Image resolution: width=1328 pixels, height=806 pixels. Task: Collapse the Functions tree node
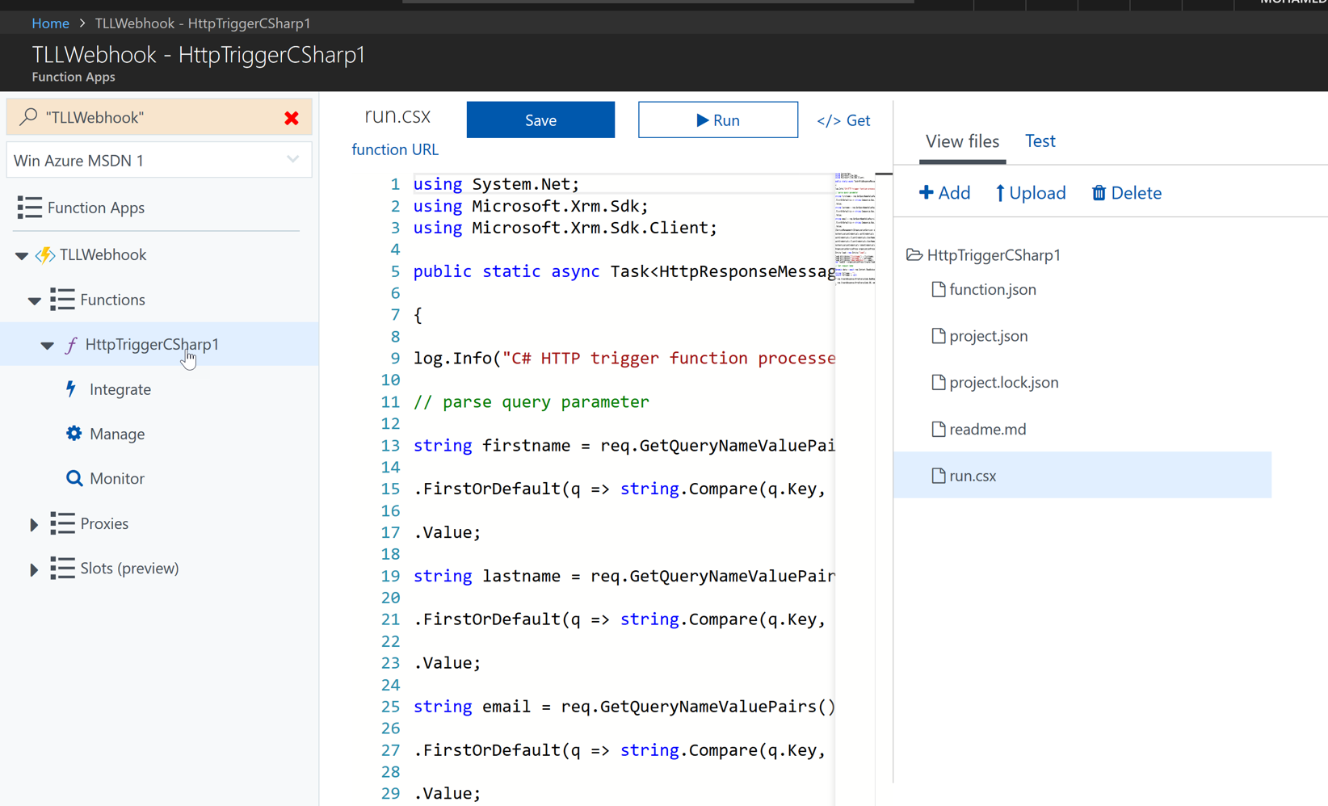[34, 300]
